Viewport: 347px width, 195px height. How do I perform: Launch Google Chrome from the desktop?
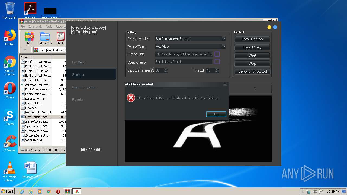pos(10,66)
